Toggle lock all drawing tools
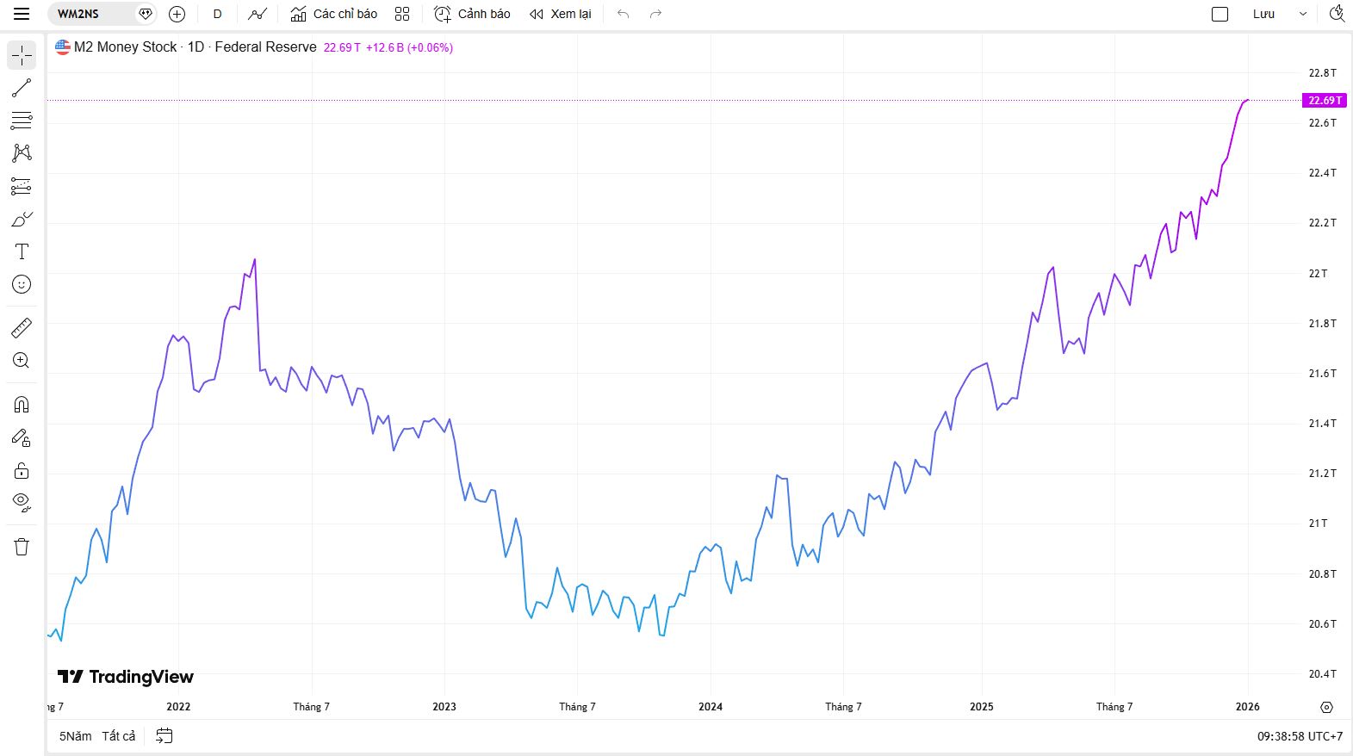The height and width of the screenshot is (756, 1353). (x=22, y=470)
